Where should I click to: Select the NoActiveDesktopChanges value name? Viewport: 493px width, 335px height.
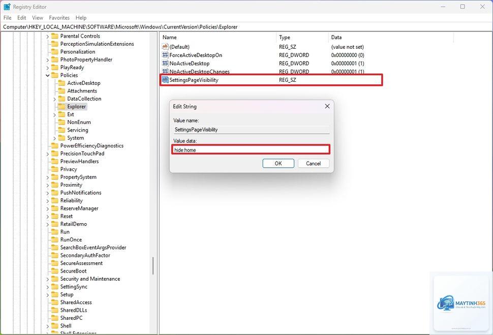pyautogui.click(x=199, y=72)
